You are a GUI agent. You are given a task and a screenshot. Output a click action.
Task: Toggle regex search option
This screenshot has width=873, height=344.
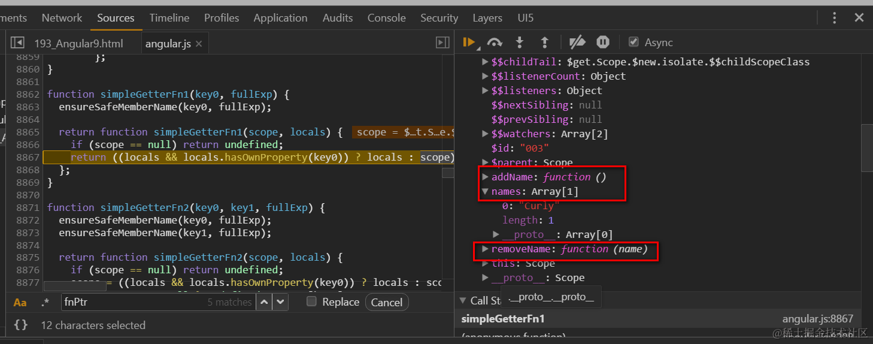tap(45, 302)
